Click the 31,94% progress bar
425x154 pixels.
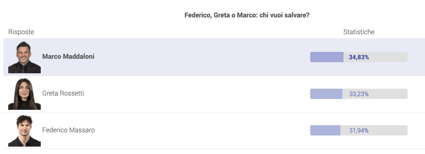[359, 130]
